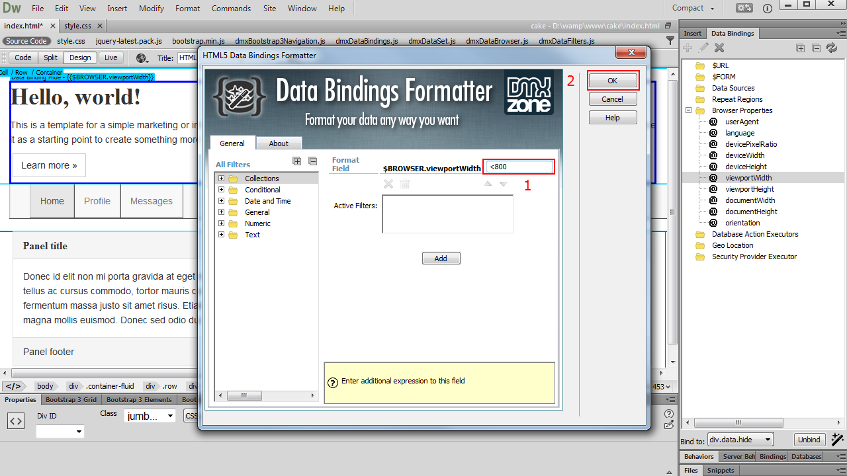Expand all filters icon in dialog
Viewport: 847px width, 476px height.
tap(297, 161)
